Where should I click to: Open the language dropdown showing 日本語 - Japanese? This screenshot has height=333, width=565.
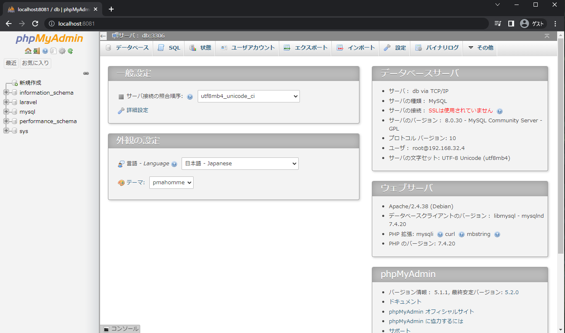coord(240,164)
